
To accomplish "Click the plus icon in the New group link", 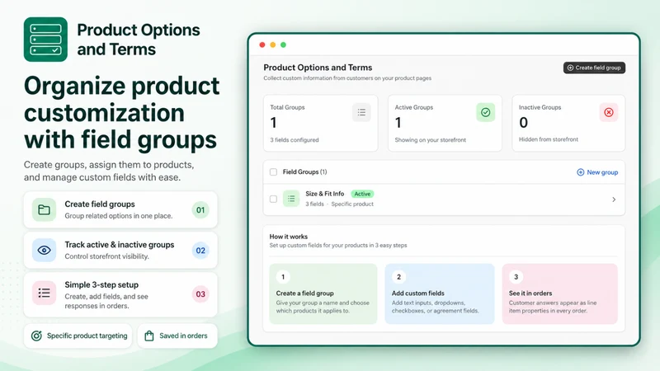I will 581,172.
